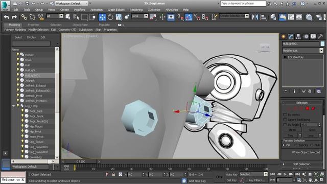
Task: Click the Ring selection button
Action: [x=290, y=135]
